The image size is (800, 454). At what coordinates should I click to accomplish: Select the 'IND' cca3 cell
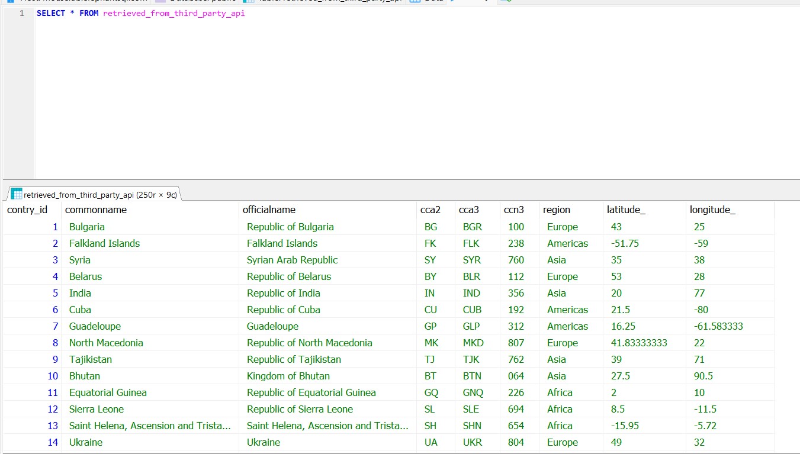click(477, 293)
